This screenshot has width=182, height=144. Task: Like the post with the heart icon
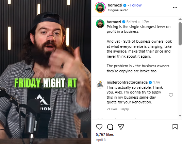[x=99, y=127]
